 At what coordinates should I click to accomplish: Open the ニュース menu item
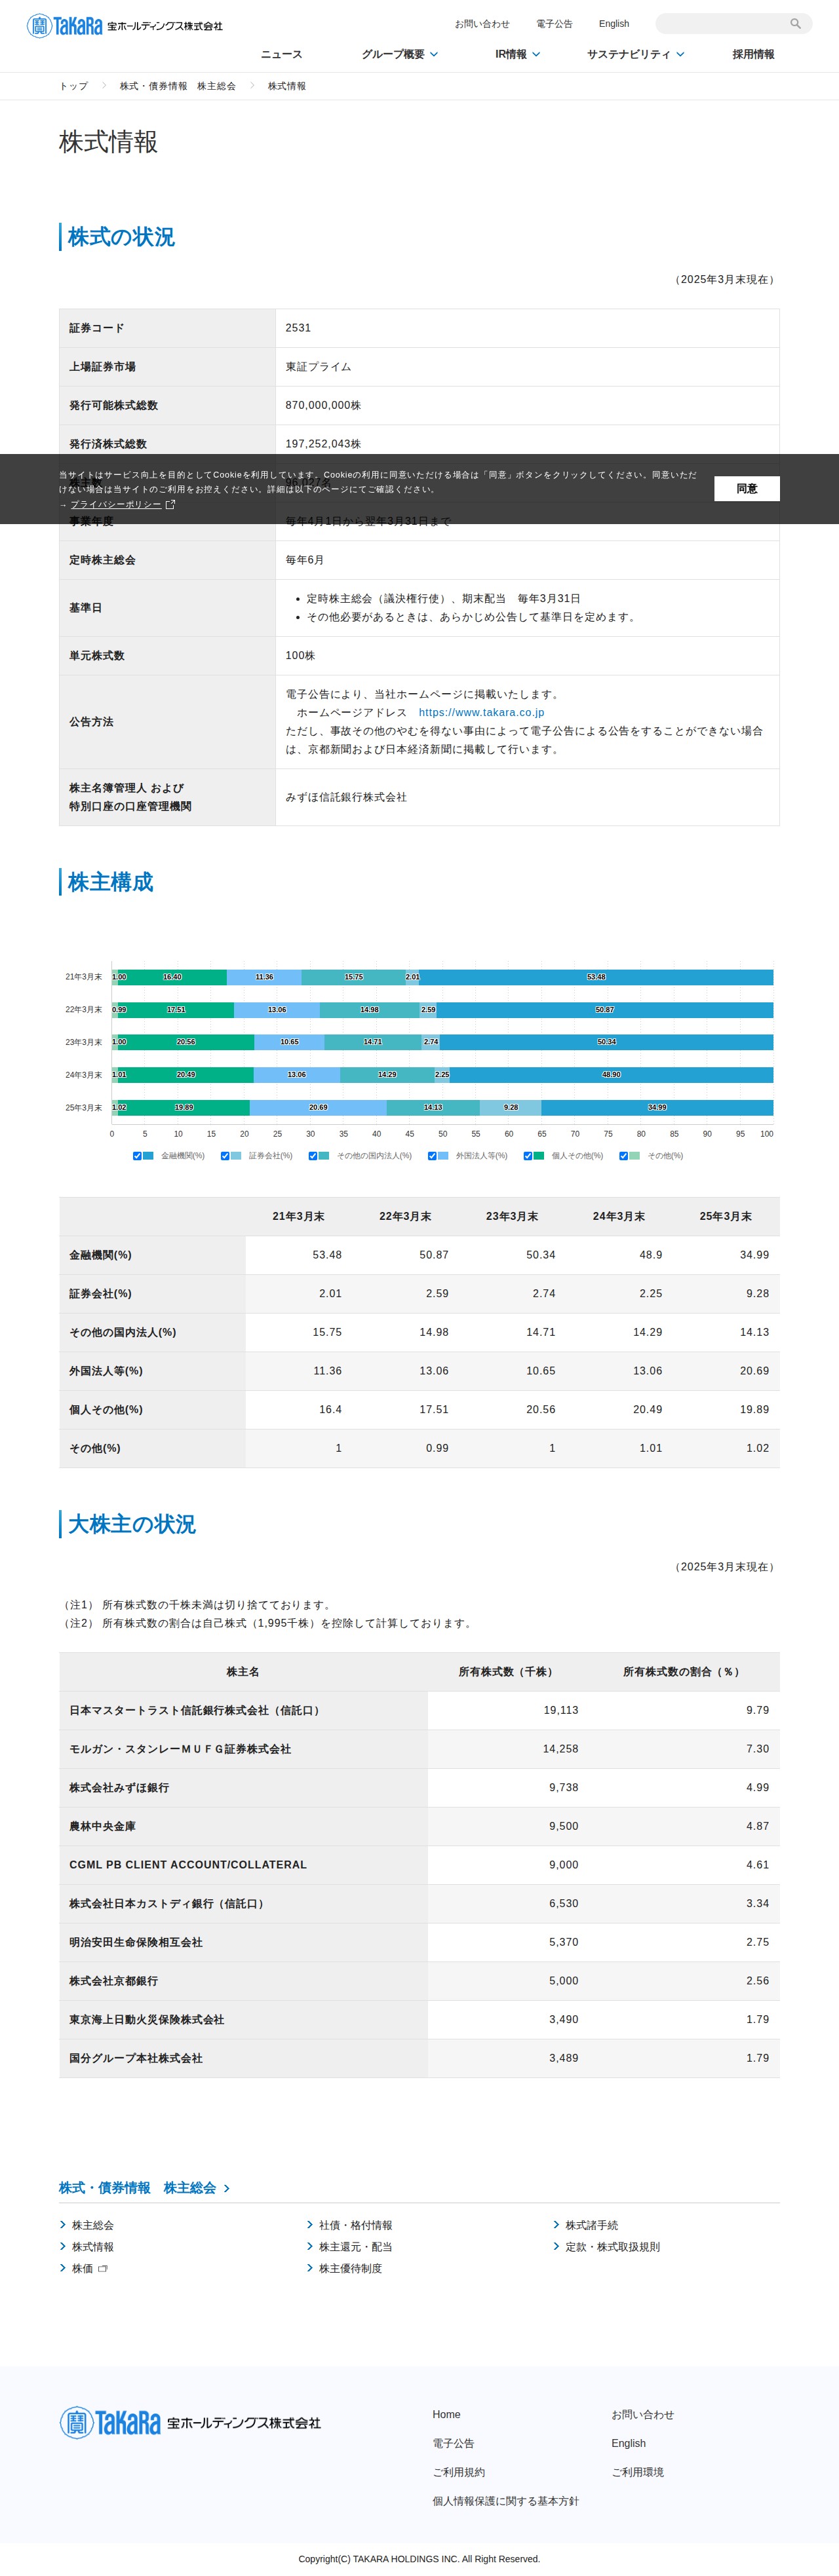click(281, 54)
